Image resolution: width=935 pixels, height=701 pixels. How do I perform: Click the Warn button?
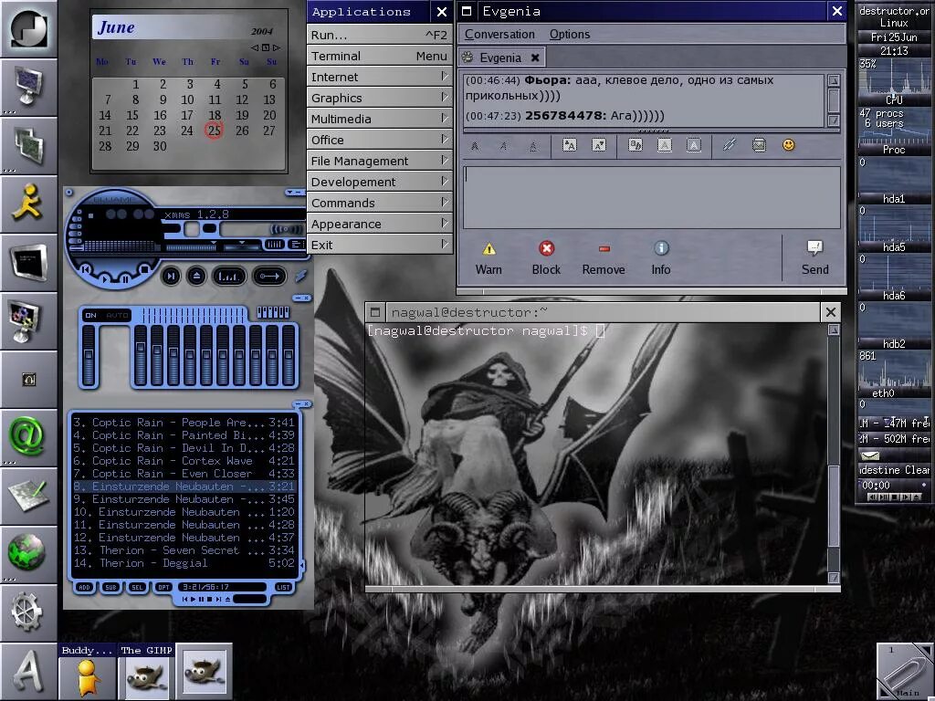[x=489, y=258]
